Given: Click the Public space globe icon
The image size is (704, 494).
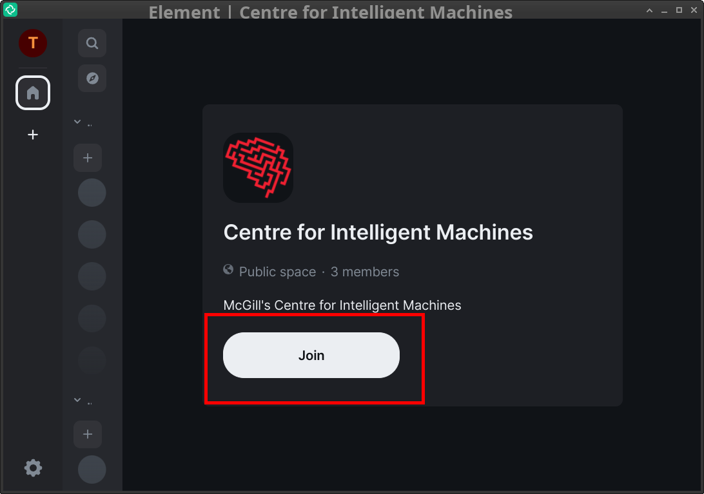Looking at the screenshot, I should [228, 269].
